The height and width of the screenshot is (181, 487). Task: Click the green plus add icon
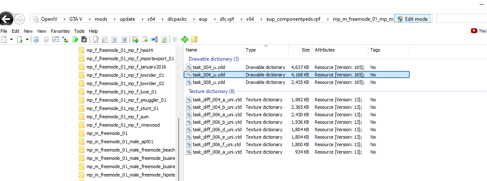[185, 39]
